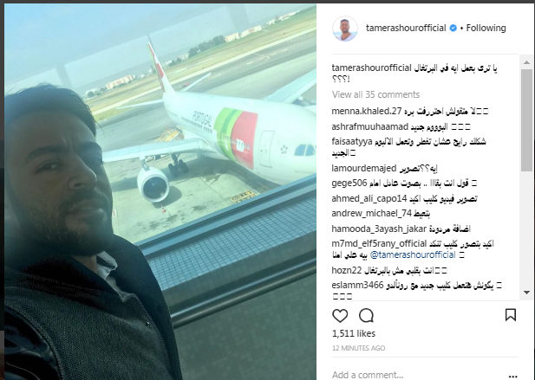
Task: Open the 1,511 likes list
Action: pyautogui.click(x=354, y=333)
